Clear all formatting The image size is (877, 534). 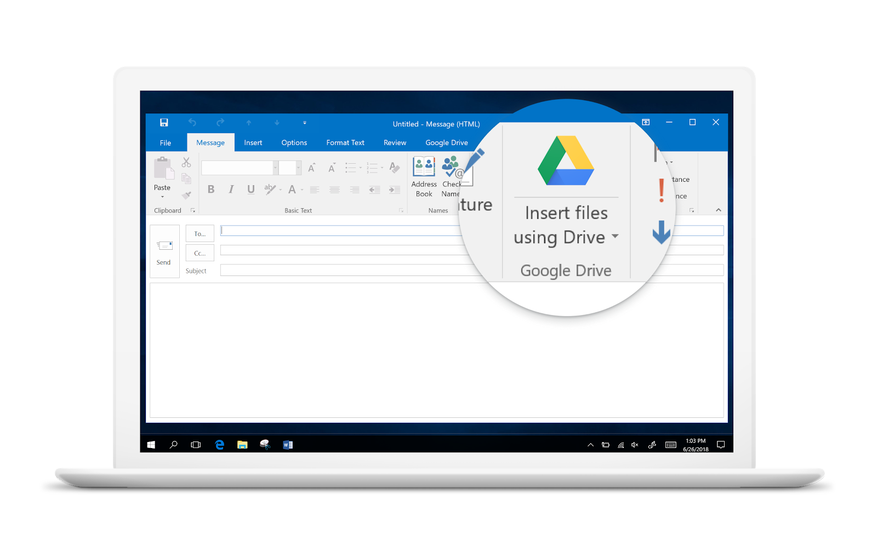395,168
